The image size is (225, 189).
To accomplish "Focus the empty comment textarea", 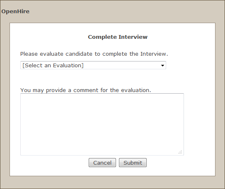I will 102,124.
